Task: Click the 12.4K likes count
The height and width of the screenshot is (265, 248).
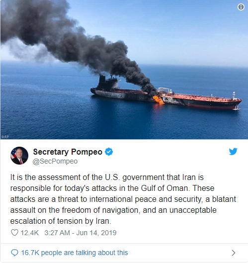Action: point(30,233)
